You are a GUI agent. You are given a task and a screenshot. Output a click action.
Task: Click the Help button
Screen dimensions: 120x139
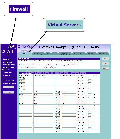click(x=105, y=59)
